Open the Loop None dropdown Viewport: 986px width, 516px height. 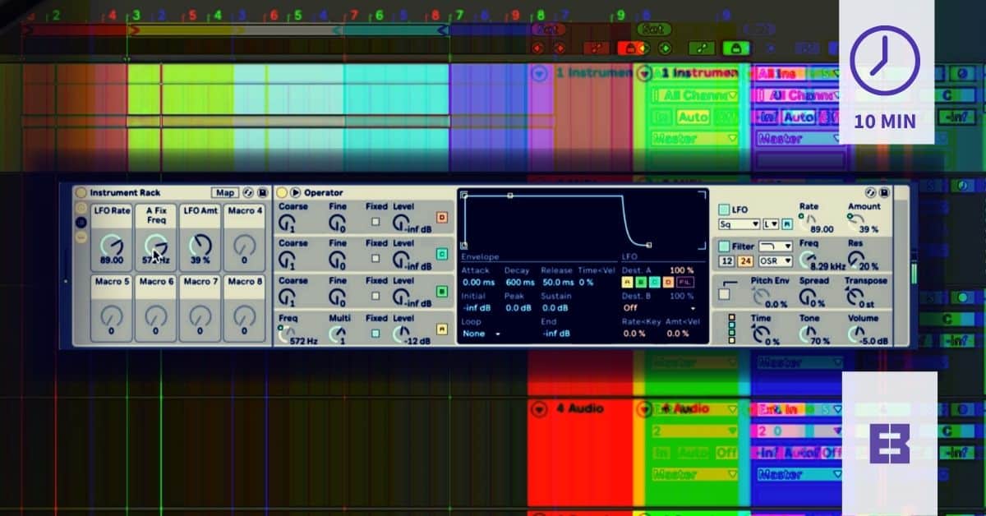click(x=482, y=334)
